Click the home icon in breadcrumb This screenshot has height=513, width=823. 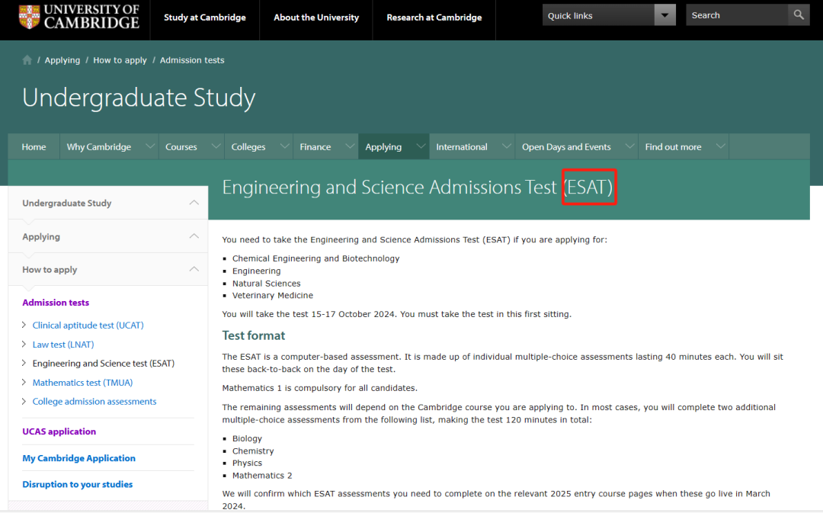click(27, 60)
